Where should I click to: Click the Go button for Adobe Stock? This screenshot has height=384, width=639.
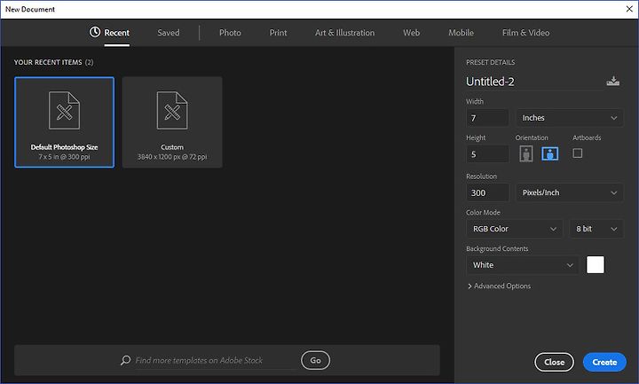[x=315, y=360]
